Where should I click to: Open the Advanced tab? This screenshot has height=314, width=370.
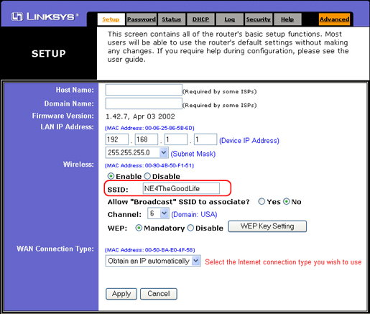334,19
